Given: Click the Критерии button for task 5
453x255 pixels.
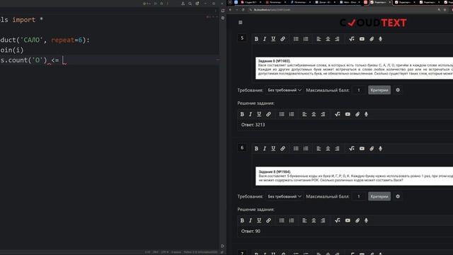Looking at the screenshot, I should [x=379, y=90].
